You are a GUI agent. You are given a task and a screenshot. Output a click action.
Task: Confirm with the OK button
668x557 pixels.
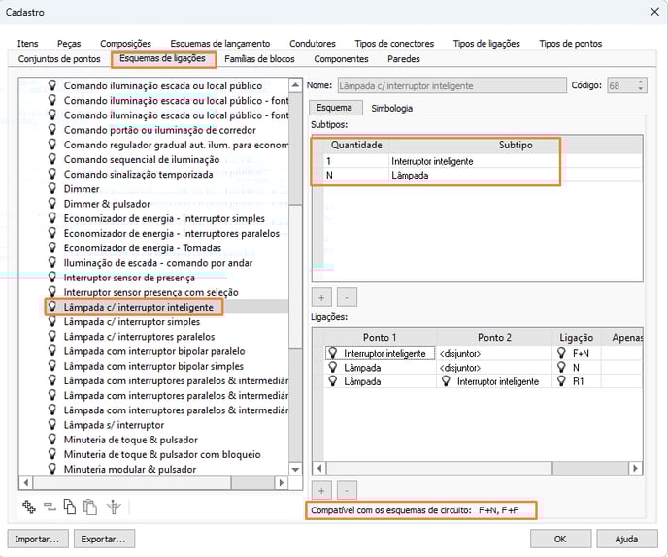(x=560, y=540)
